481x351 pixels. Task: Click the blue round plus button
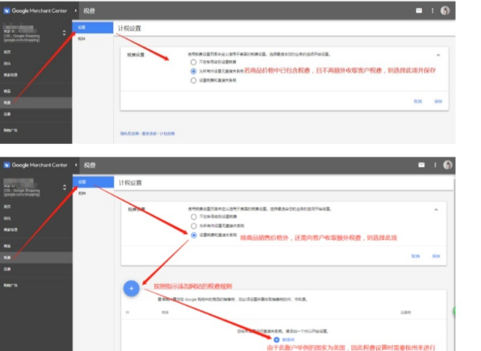131,288
